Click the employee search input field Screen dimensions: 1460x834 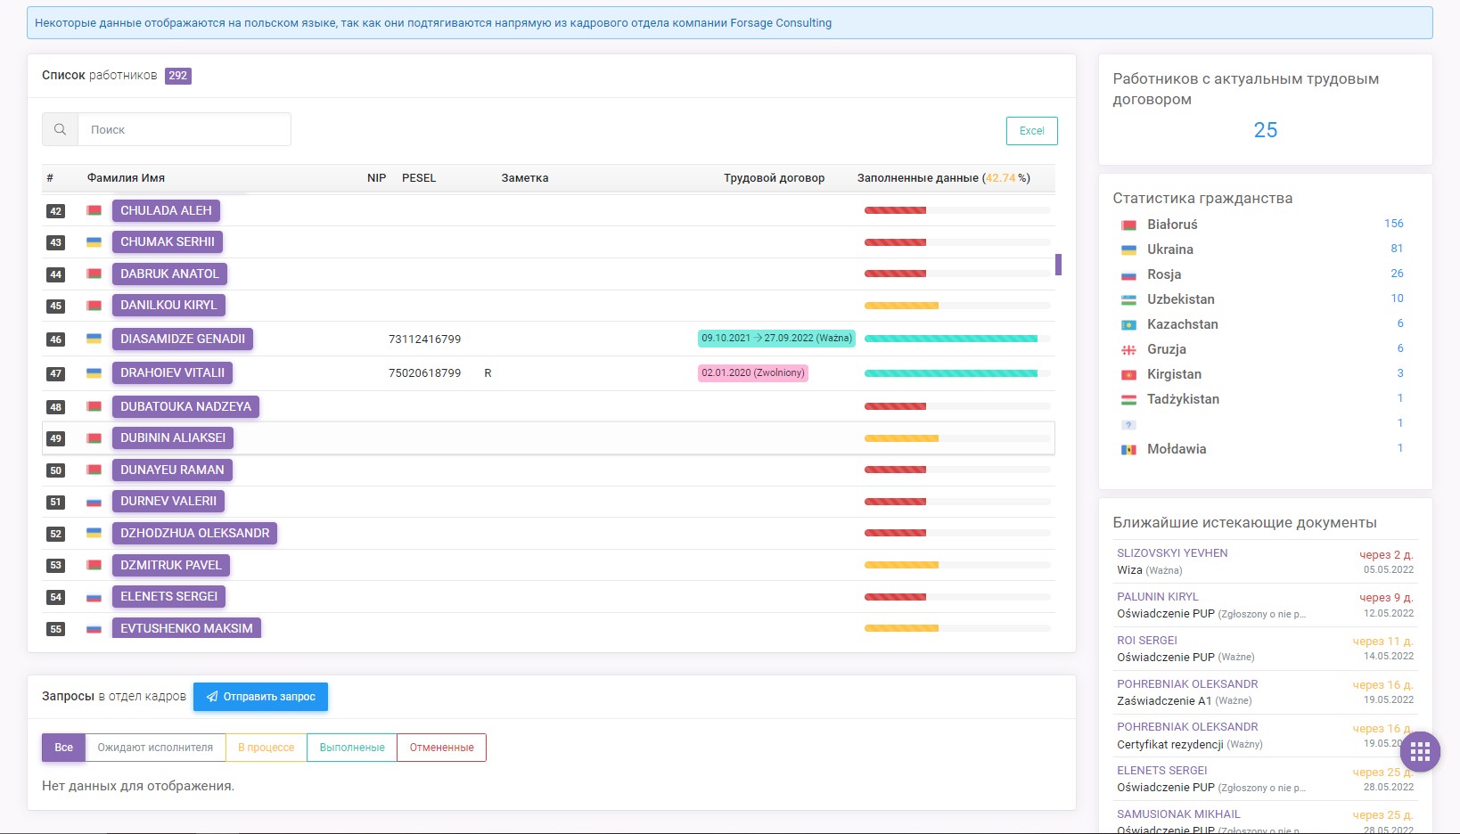[x=185, y=129]
